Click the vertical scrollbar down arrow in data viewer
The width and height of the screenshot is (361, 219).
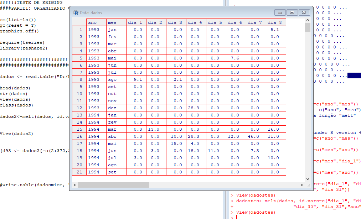coord(308,179)
